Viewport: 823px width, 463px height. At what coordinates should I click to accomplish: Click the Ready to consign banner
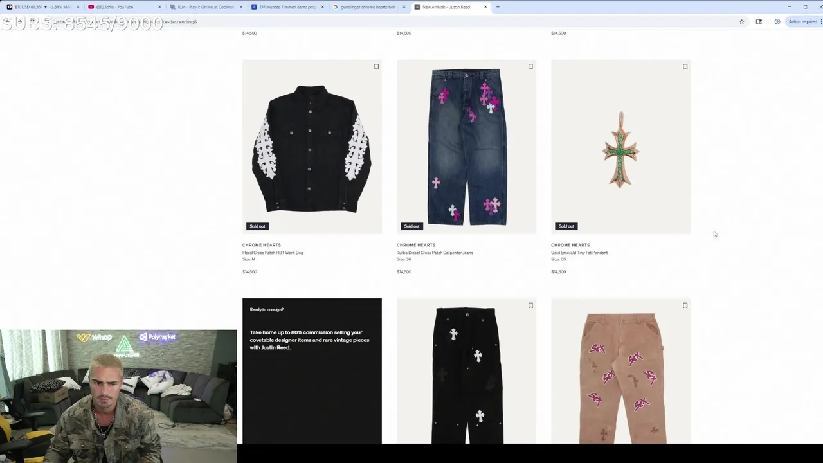312,370
